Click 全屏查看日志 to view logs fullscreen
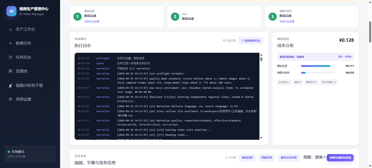Screen dimensions: 372x168 (251, 41)
